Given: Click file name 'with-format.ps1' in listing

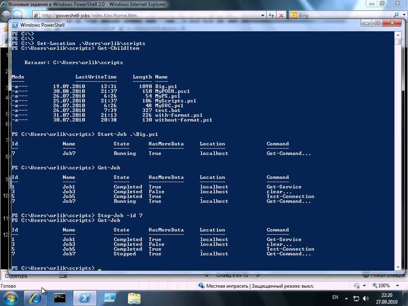Looking at the screenshot, I should coord(179,115).
